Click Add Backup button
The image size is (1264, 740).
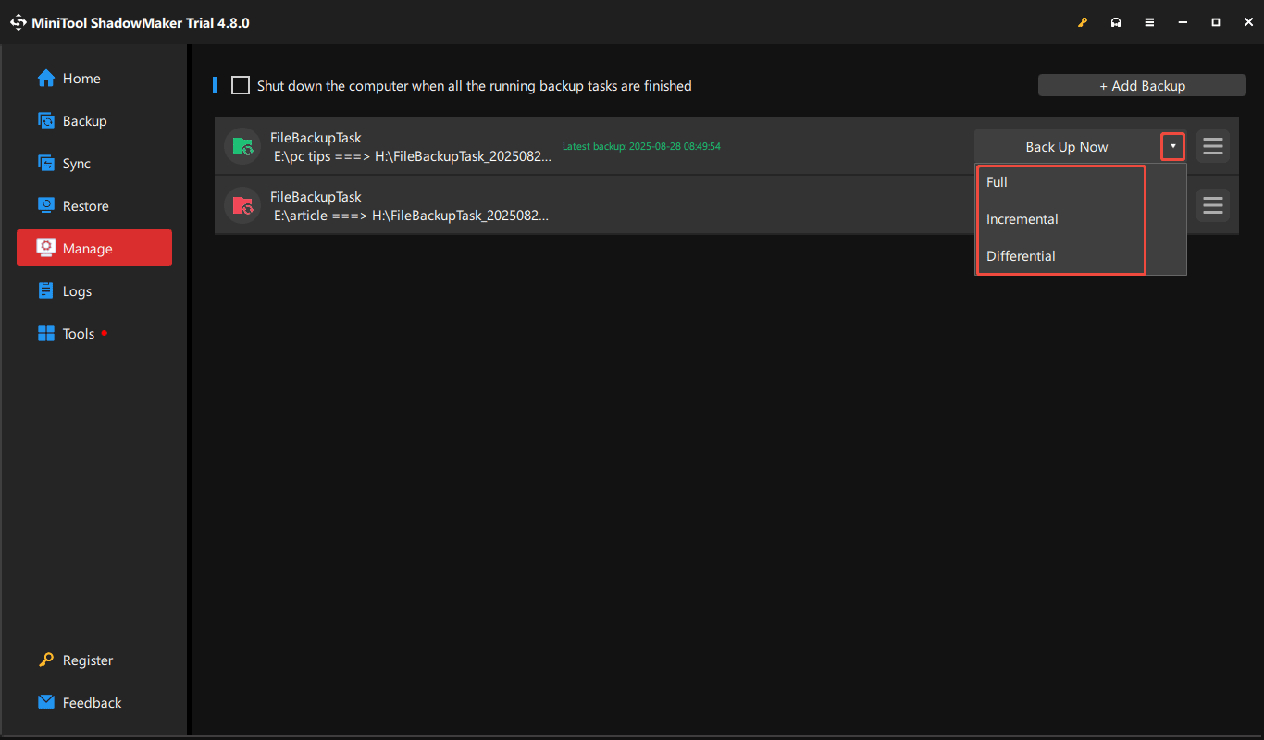coord(1142,86)
